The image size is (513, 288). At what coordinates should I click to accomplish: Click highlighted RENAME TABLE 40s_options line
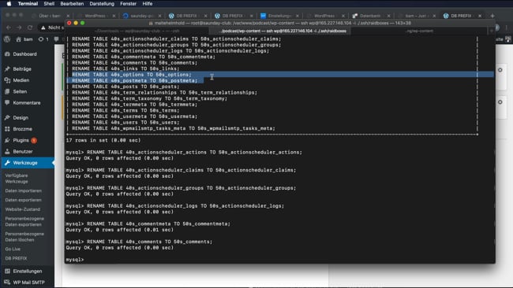pyautogui.click(x=132, y=75)
